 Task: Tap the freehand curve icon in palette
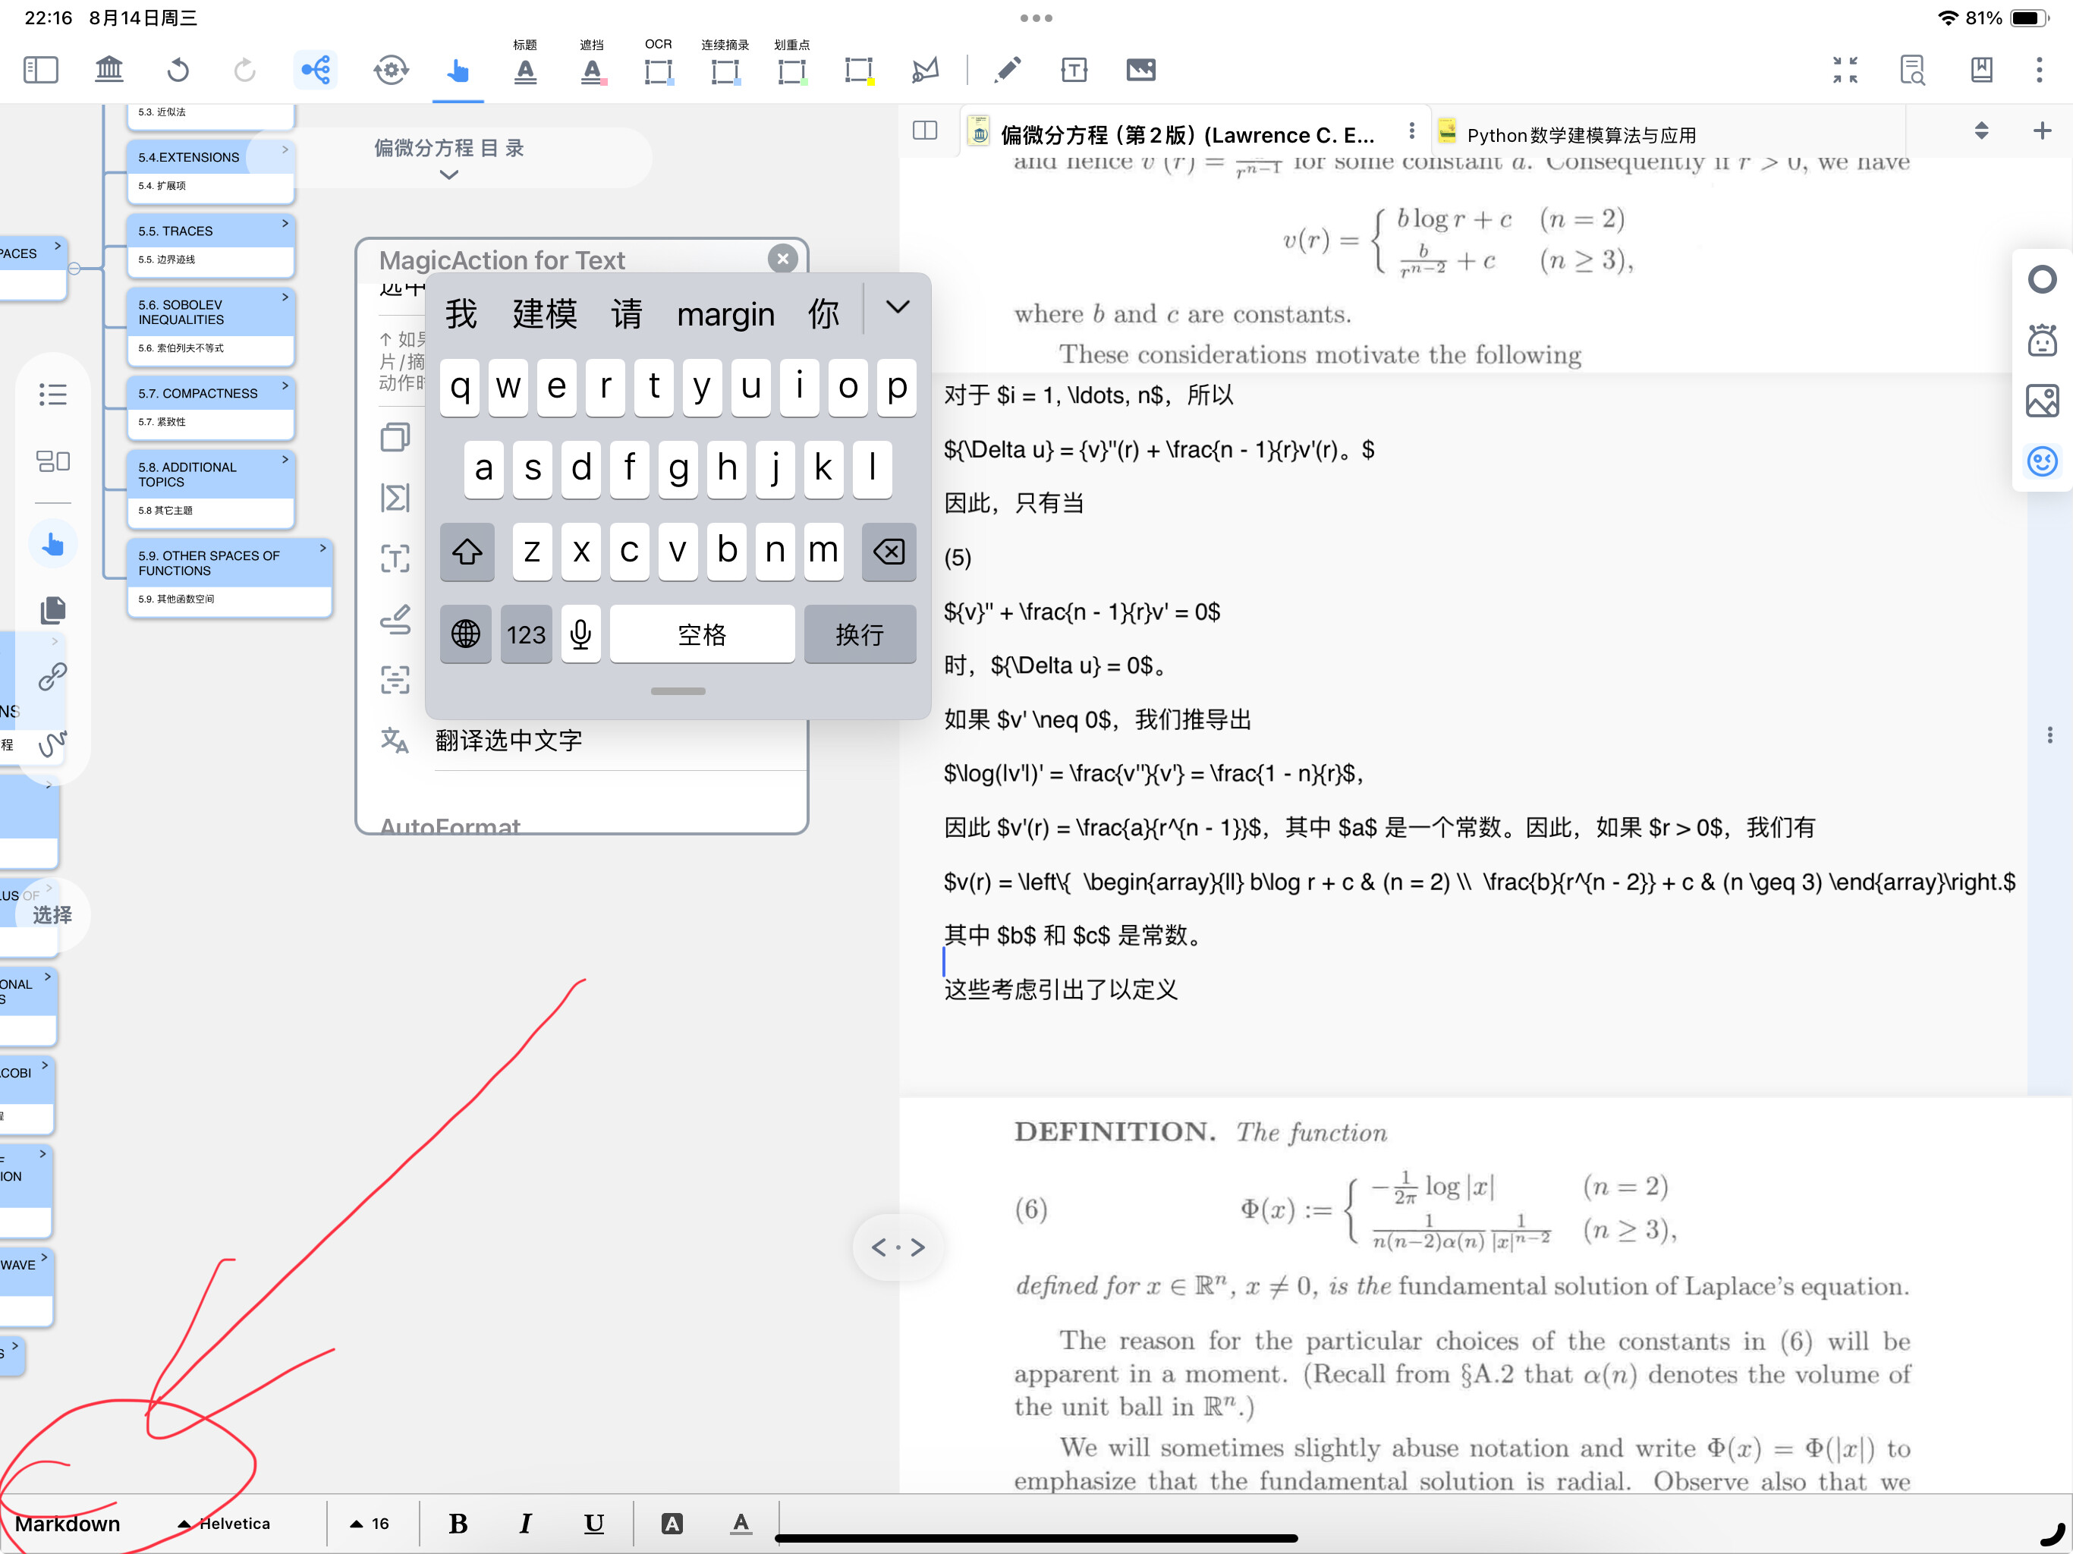pyautogui.click(x=53, y=744)
